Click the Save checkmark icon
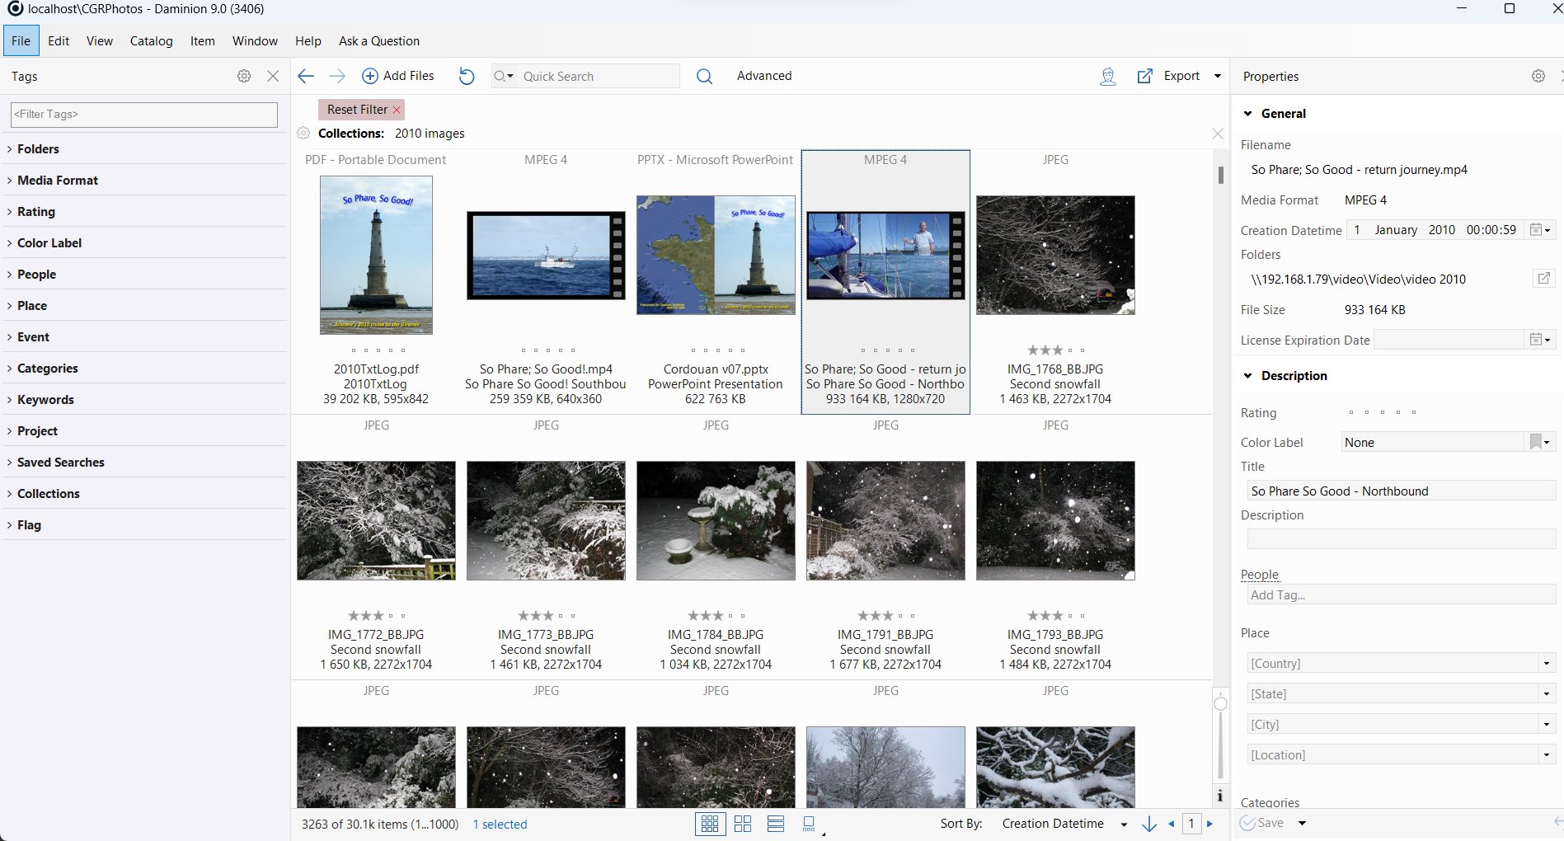This screenshot has width=1564, height=841. pyautogui.click(x=1247, y=823)
